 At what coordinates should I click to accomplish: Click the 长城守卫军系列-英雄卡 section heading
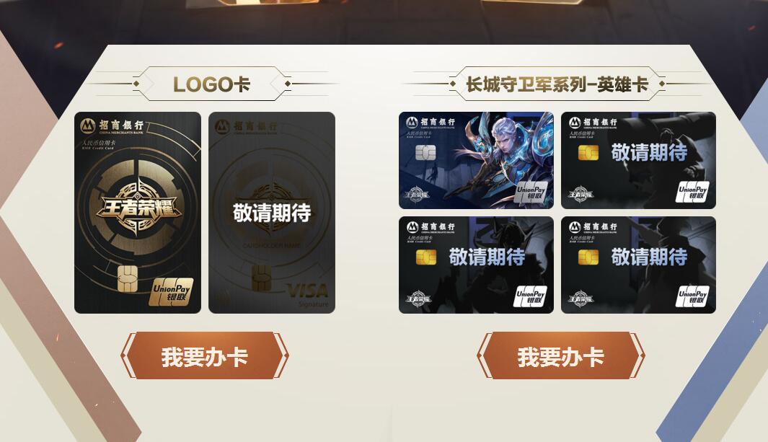tap(557, 84)
